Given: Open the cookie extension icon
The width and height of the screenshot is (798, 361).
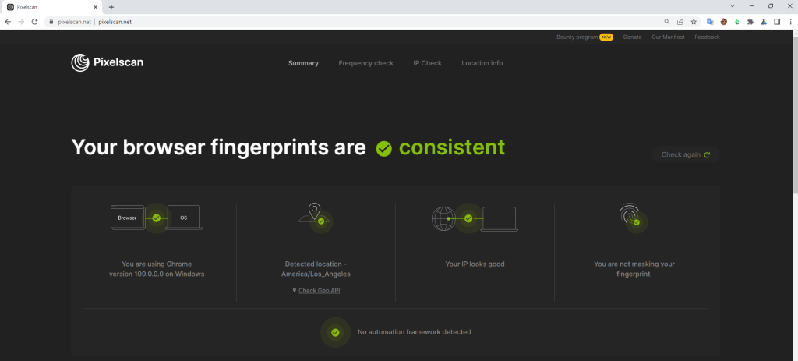Looking at the screenshot, I should tap(723, 21).
